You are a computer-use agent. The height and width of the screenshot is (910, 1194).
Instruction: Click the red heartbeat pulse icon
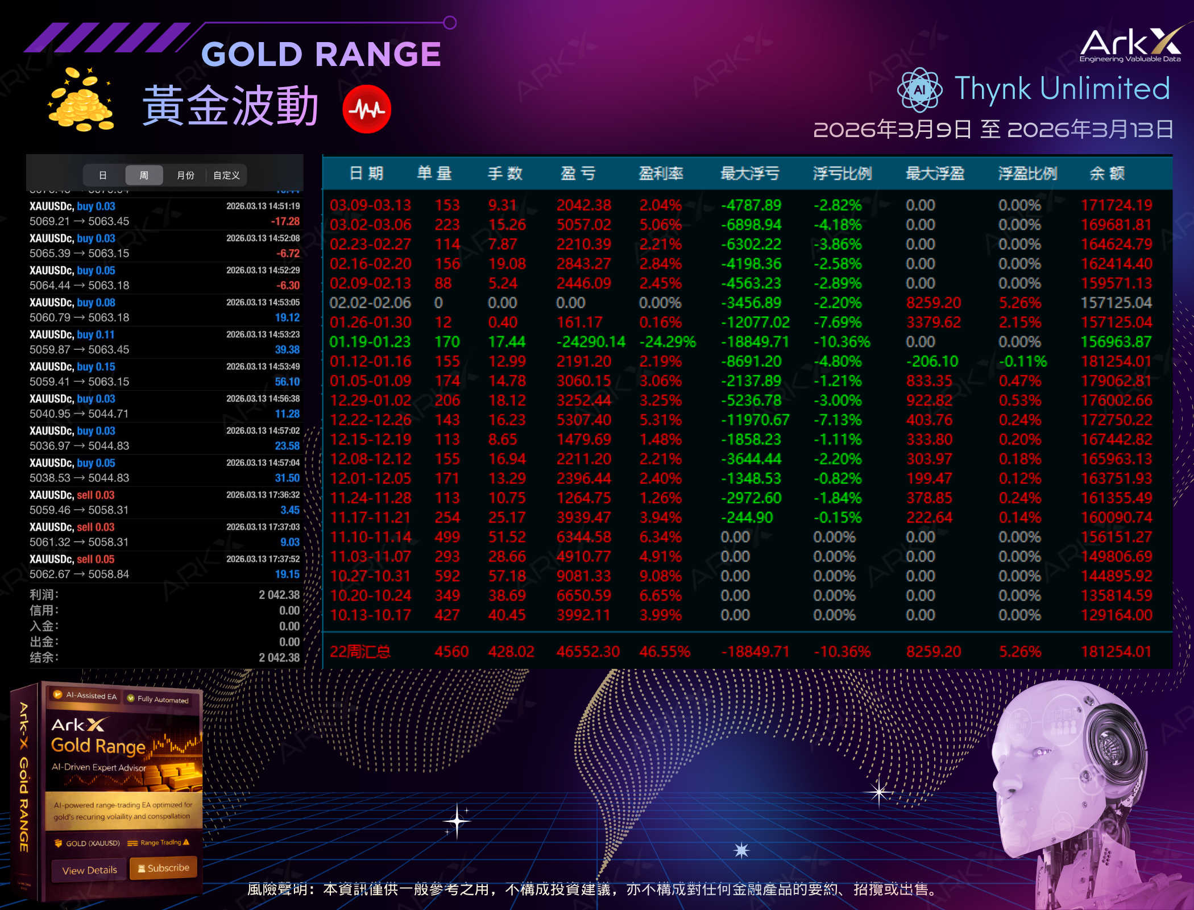(x=367, y=109)
